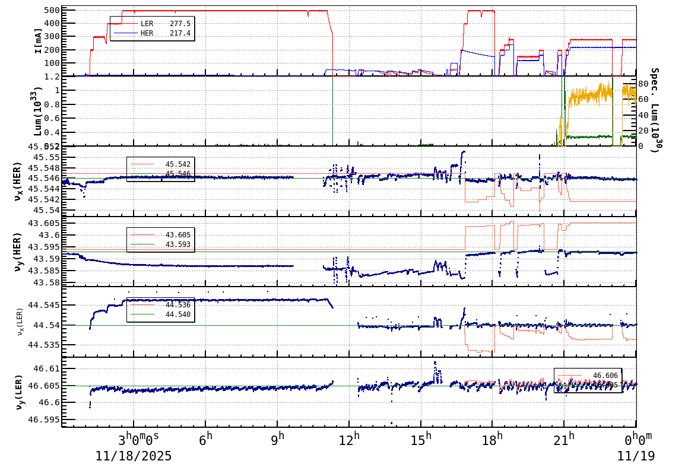This screenshot has height=464, width=685.
Task: Click the 500 tick on current axis
Action: coord(52,10)
